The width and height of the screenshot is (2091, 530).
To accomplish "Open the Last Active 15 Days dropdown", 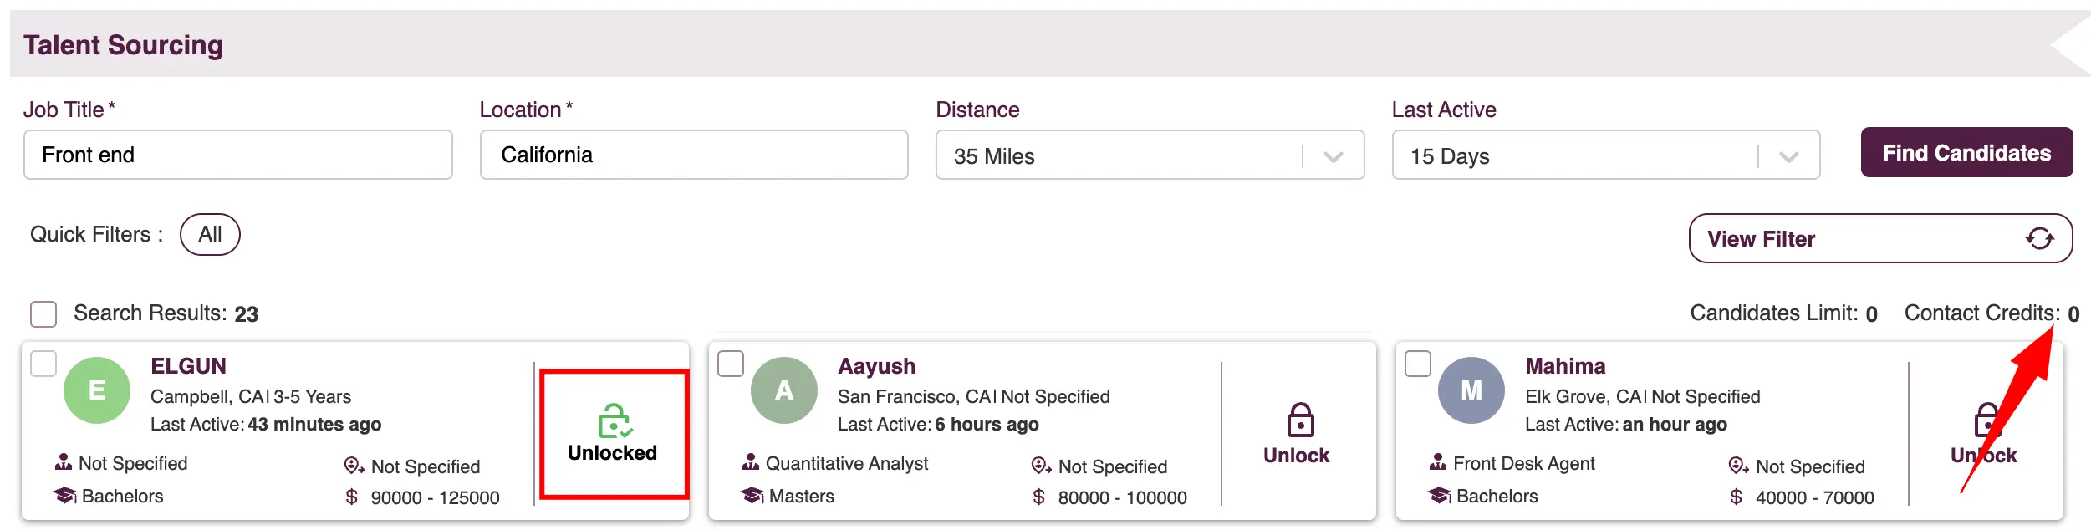I will [1788, 156].
